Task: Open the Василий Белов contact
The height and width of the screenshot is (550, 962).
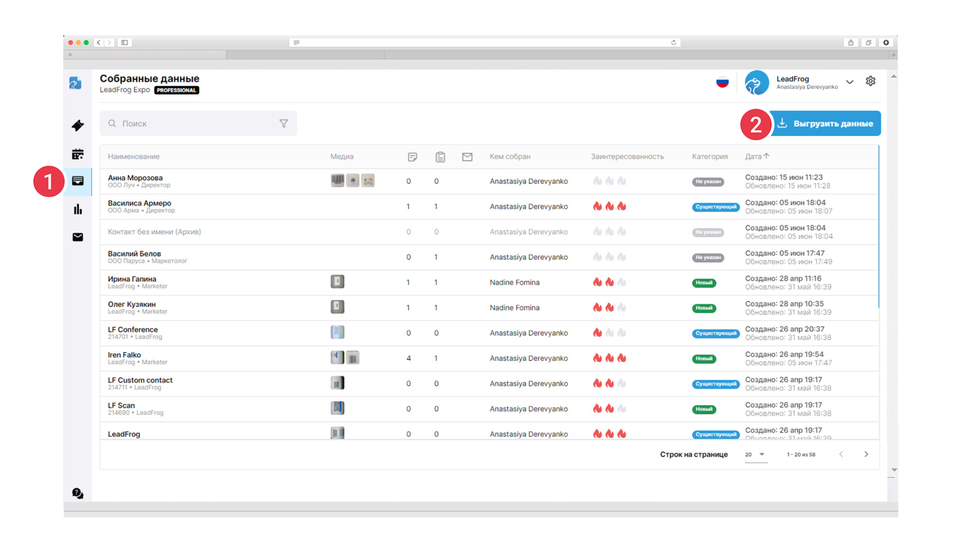Action: tap(134, 253)
